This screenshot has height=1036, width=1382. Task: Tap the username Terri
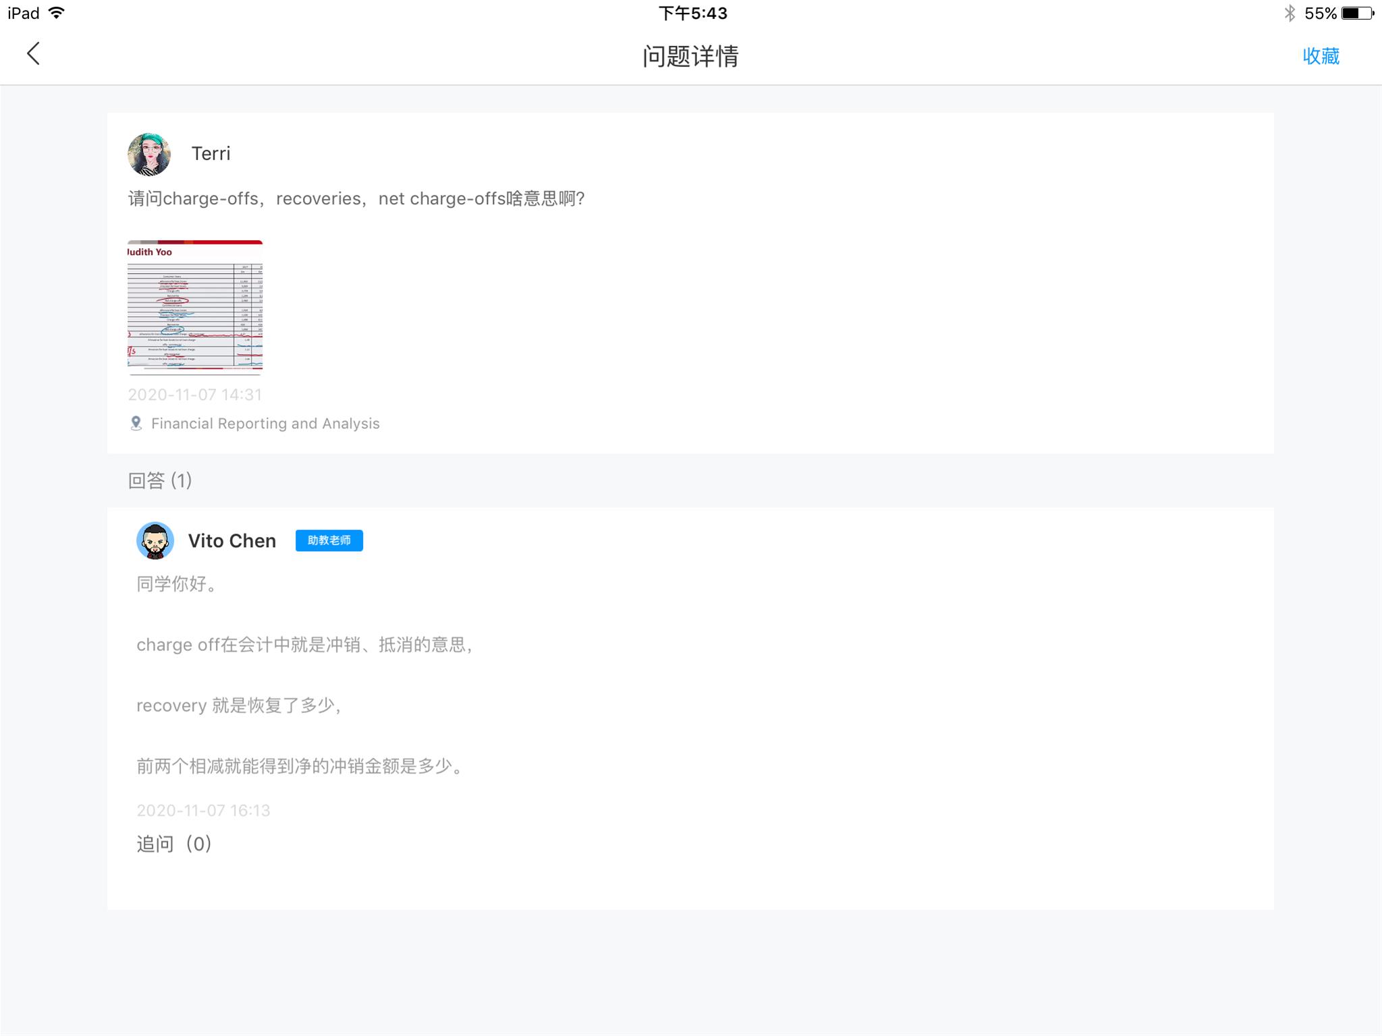click(x=211, y=154)
